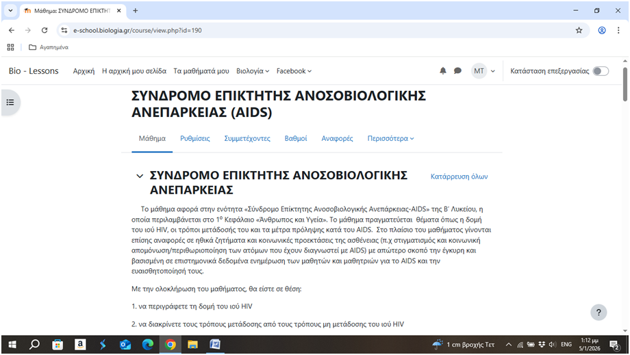Click the round help question mark button
Image resolution: width=630 pixels, height=355 pixels.
(598, 312)
